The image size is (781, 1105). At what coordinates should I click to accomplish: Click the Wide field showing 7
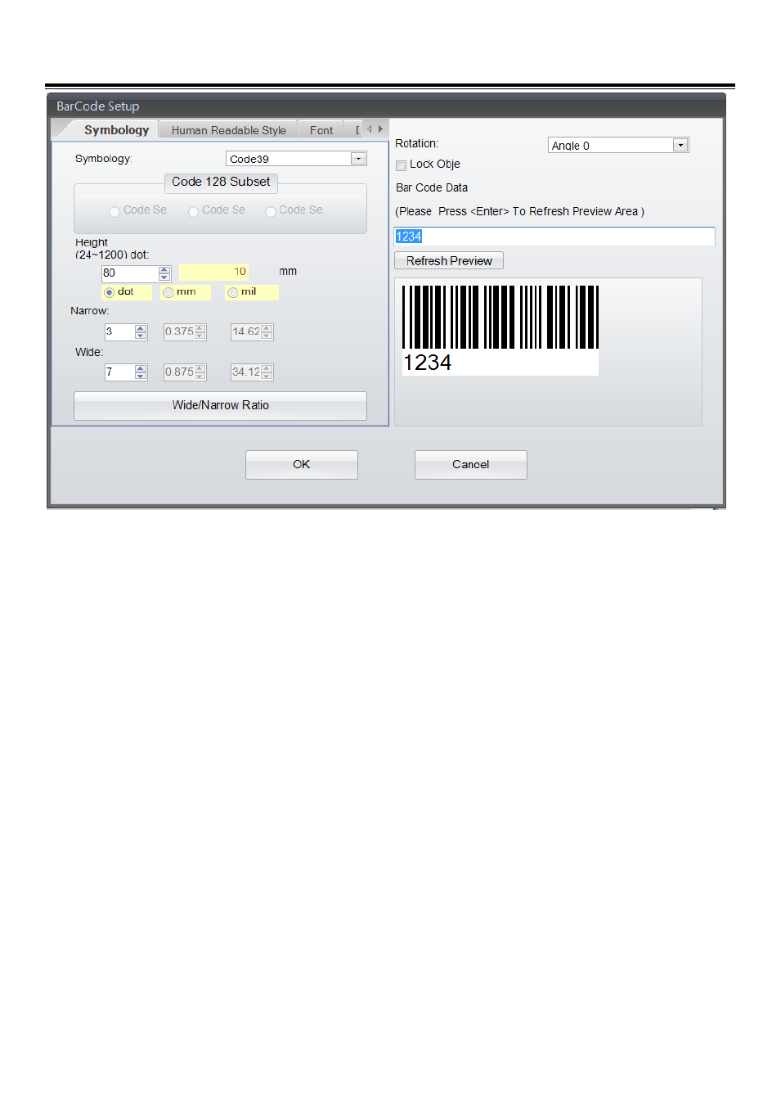click(119, 372)
